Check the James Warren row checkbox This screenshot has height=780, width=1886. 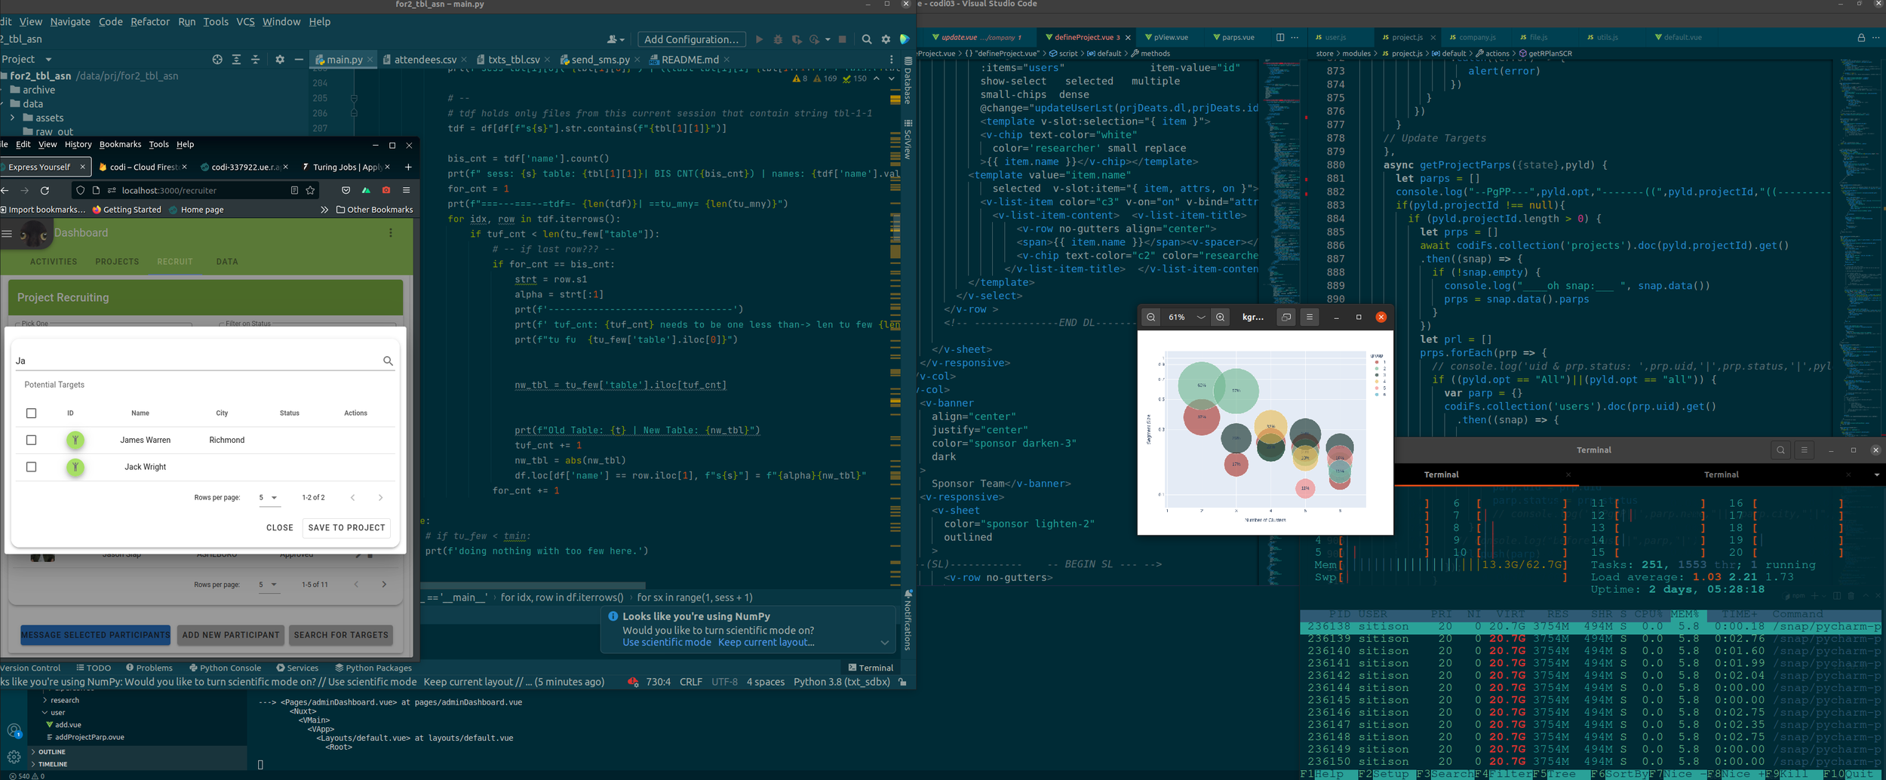[x=31, y=440]
